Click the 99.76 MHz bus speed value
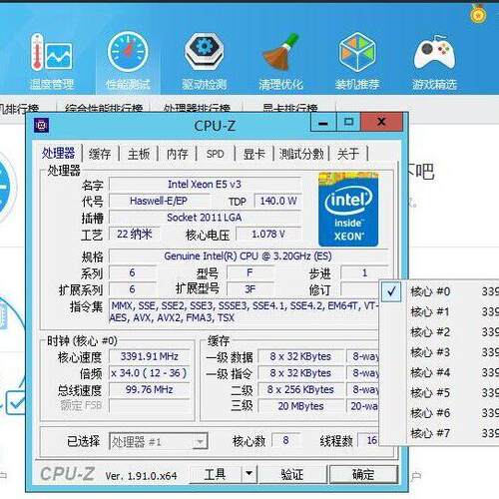 [x=150, y=389]
